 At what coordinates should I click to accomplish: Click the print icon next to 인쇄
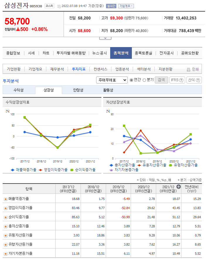tap(188, 69)
